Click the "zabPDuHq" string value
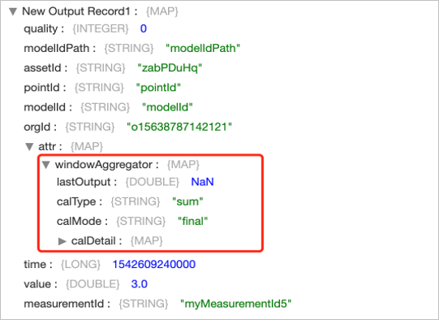 click(x=170, y=67)
